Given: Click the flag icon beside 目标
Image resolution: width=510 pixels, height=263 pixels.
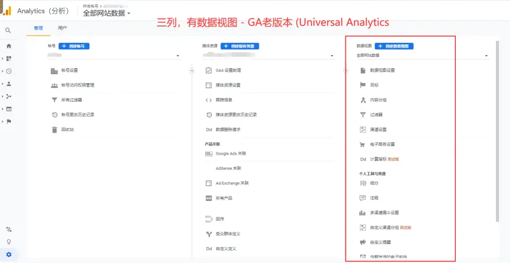Looking at the screenshot, I should coord(363,85).
